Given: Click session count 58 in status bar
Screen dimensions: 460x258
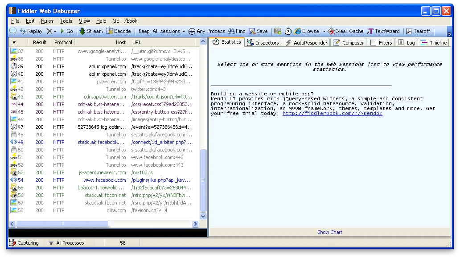Looking at the screenshot, I should pos(122,243).
